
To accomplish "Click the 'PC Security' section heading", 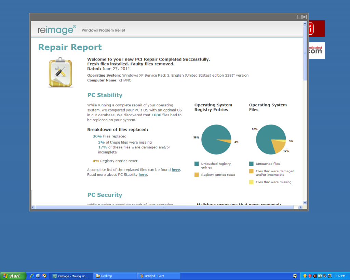I will [x=105, y=195].
